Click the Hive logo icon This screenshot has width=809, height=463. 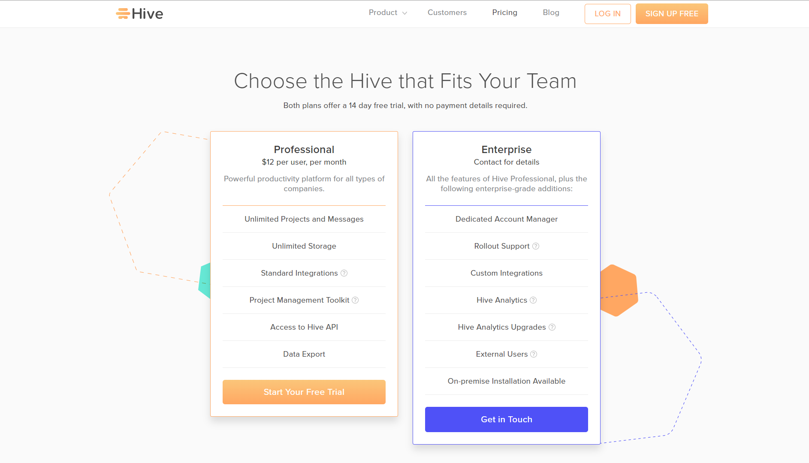tap(123, 14)
